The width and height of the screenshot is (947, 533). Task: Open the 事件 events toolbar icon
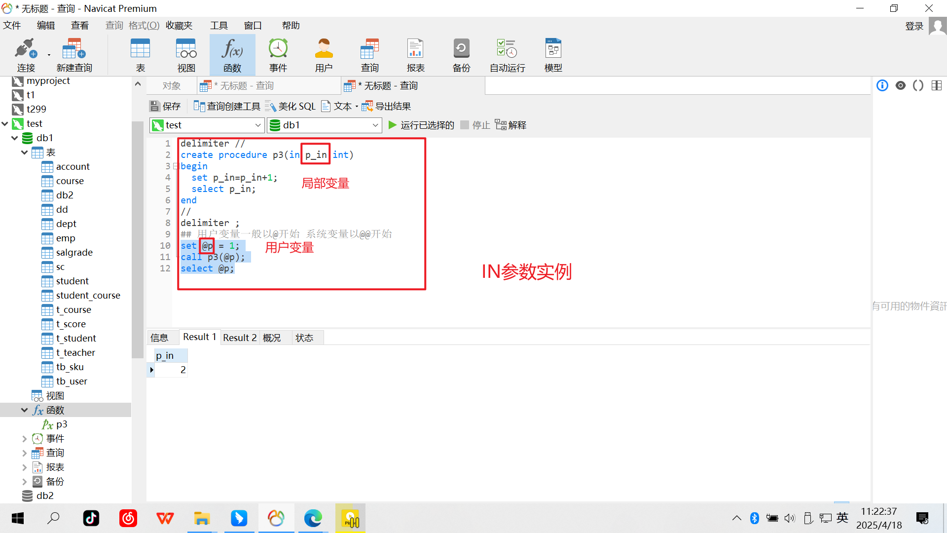(x=278, y=55)
